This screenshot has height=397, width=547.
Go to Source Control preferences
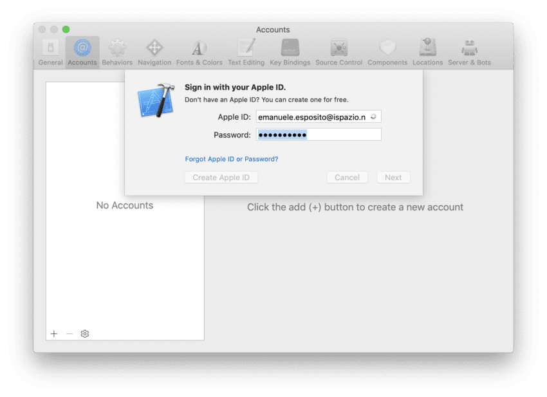(x=338, y=52)
